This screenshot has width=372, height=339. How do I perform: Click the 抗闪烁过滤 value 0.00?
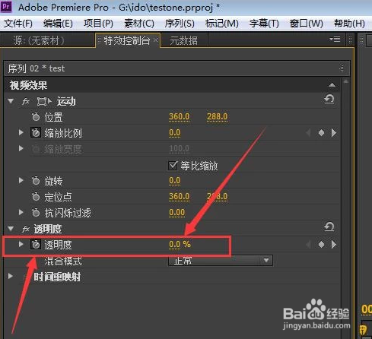(x=176, y=212)
